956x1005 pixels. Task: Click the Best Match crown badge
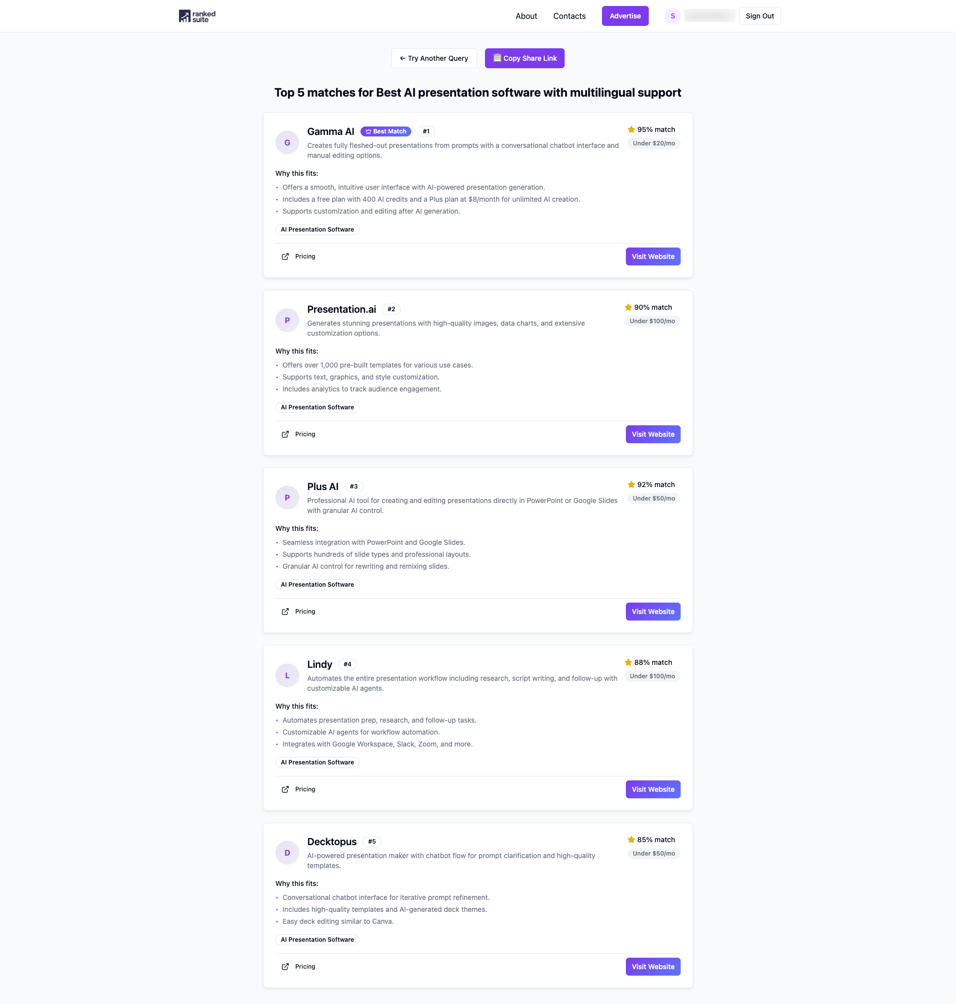(386, 131)
